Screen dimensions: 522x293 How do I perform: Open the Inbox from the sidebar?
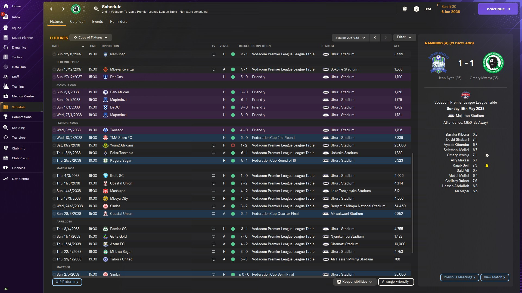(16, 17)
